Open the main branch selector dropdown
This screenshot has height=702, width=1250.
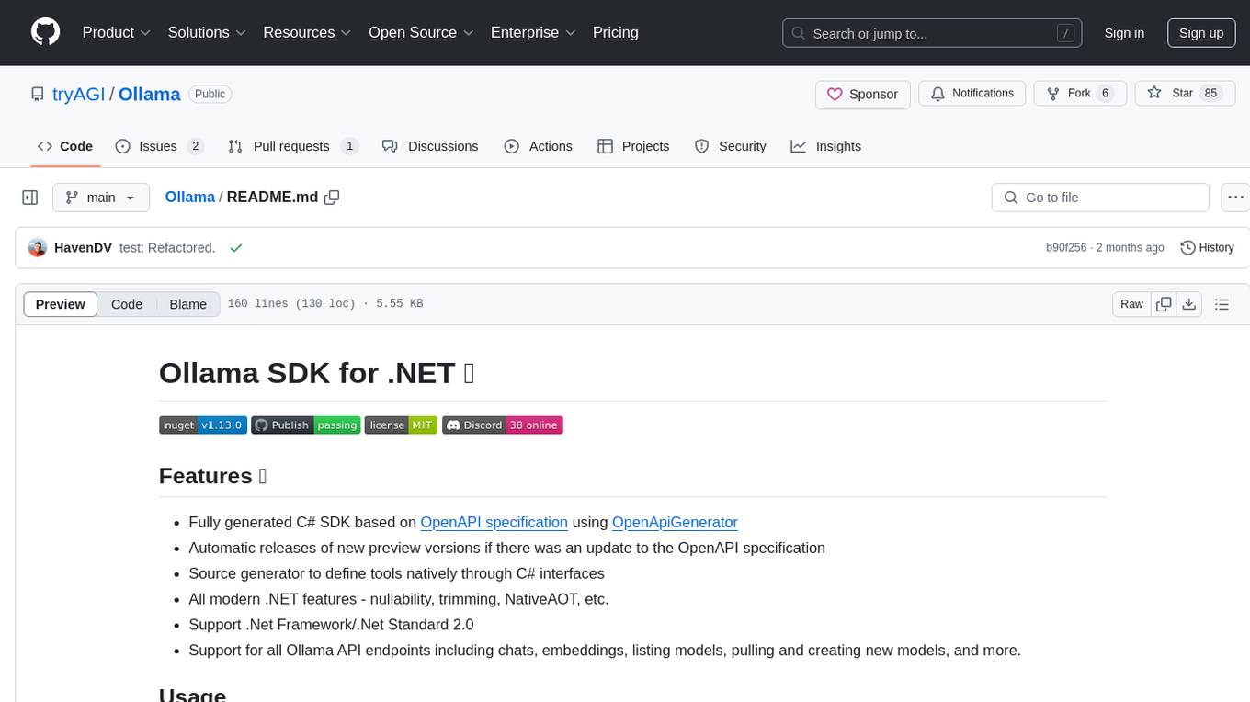100,198
